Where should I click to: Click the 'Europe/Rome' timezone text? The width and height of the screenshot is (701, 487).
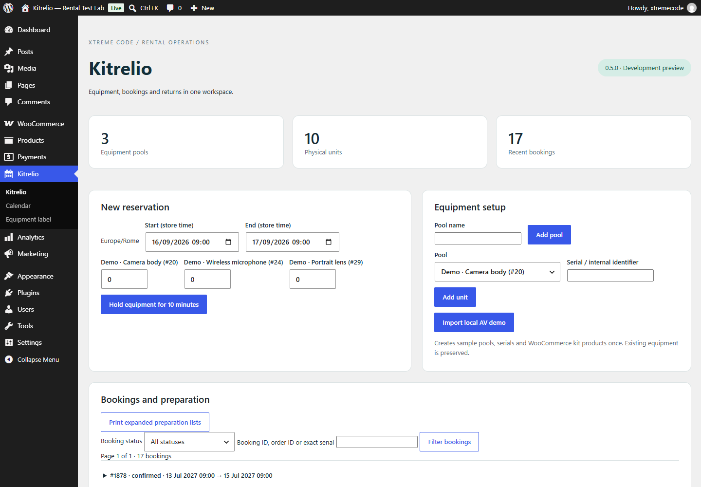click(120, 241)
